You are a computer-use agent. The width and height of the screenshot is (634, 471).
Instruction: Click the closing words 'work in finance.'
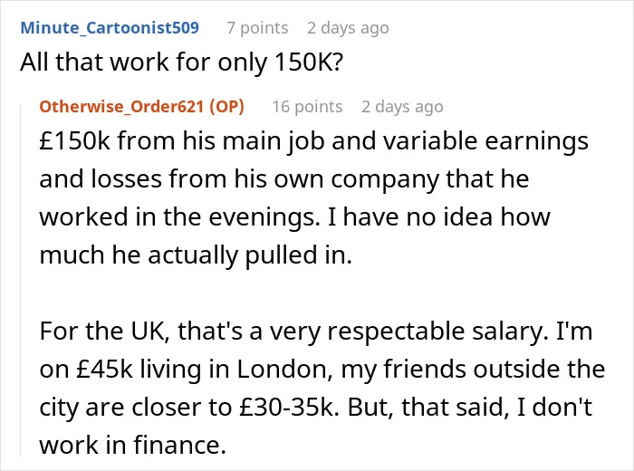[x=132, y=445]
